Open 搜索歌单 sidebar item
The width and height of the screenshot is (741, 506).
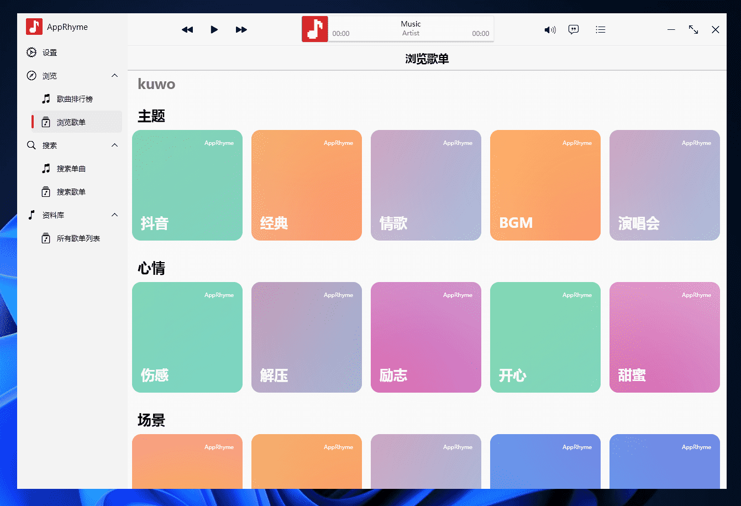click(x=77, y=192)
